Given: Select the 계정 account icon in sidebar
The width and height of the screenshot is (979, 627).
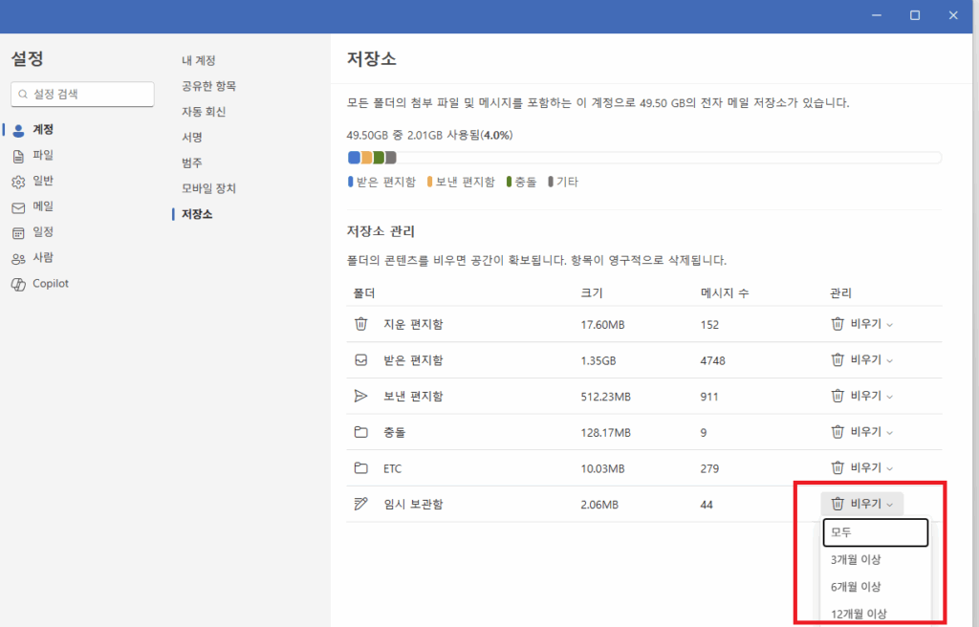Looking at the screenshot, I should pos(19,129).
